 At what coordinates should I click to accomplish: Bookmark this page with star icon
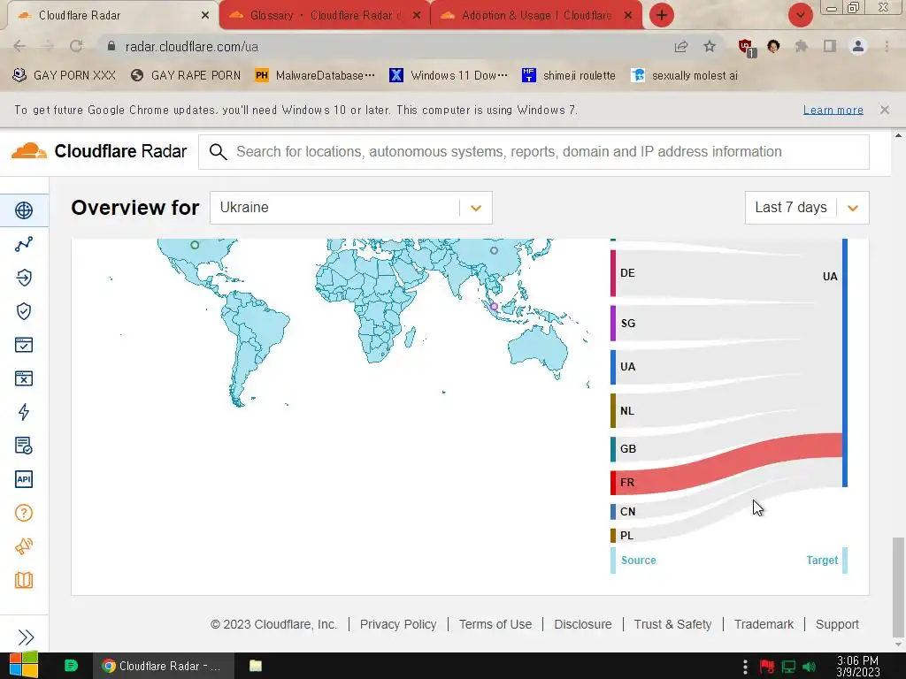[710, 46]
